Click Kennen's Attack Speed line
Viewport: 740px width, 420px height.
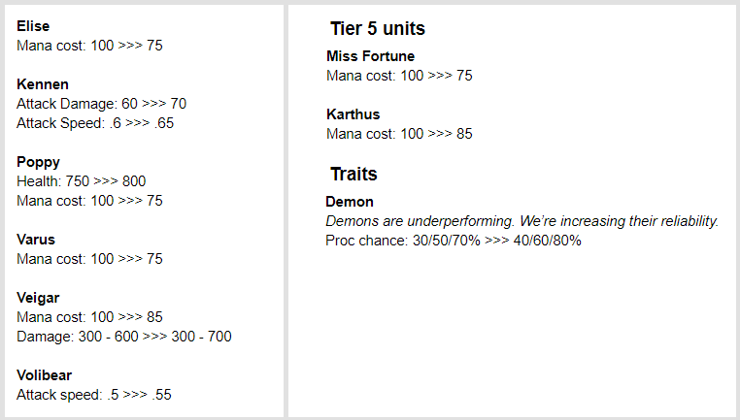[x=95, y=123]
